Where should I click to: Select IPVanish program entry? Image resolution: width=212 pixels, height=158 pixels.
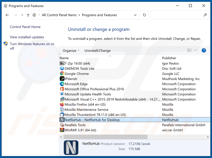[x=71, y=79]
